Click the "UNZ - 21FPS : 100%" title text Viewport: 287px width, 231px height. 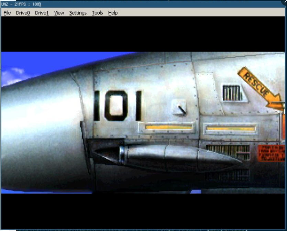21,4
